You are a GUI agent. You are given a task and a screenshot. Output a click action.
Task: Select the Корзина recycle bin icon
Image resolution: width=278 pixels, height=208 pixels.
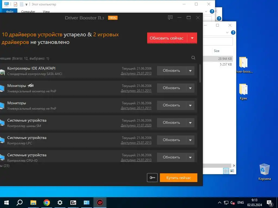pyautogui.click(x=264, y=172)
